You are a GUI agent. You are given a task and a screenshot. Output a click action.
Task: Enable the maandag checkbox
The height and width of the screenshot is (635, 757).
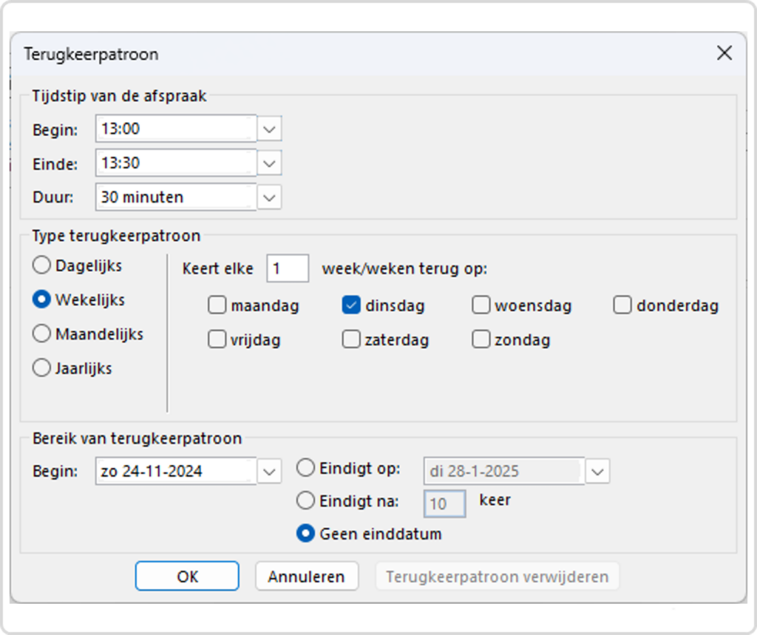tap(217, 305)
